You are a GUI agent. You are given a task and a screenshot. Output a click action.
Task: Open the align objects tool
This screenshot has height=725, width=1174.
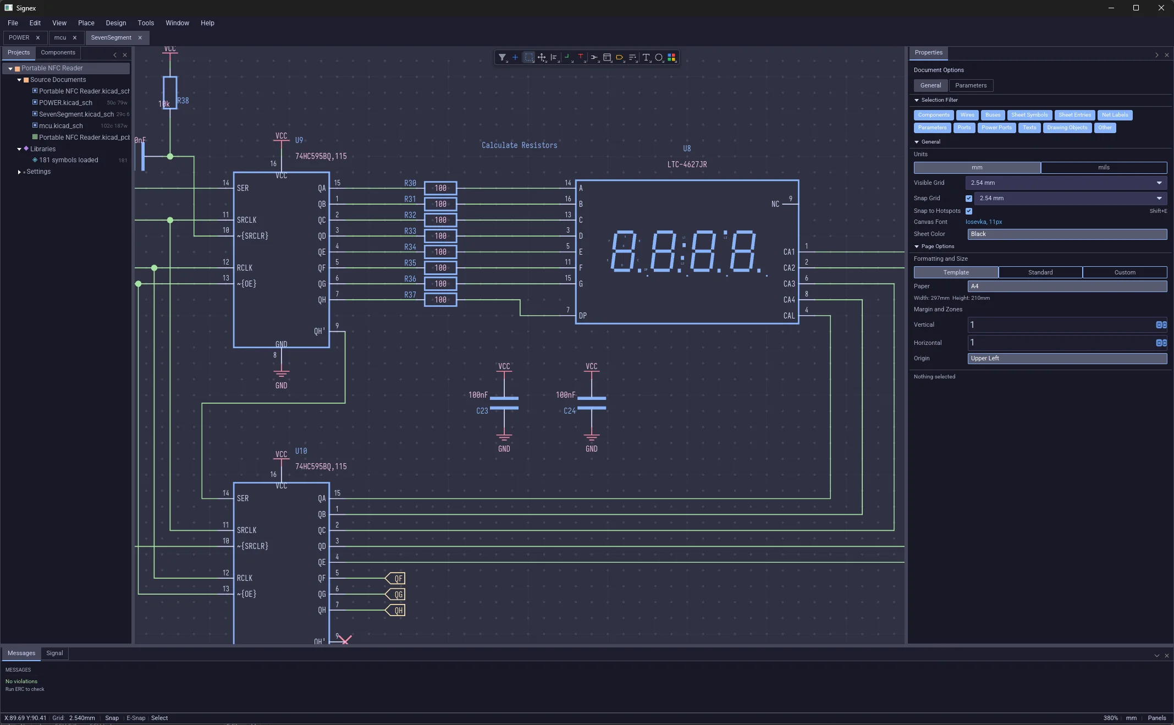tap(554, 57)
